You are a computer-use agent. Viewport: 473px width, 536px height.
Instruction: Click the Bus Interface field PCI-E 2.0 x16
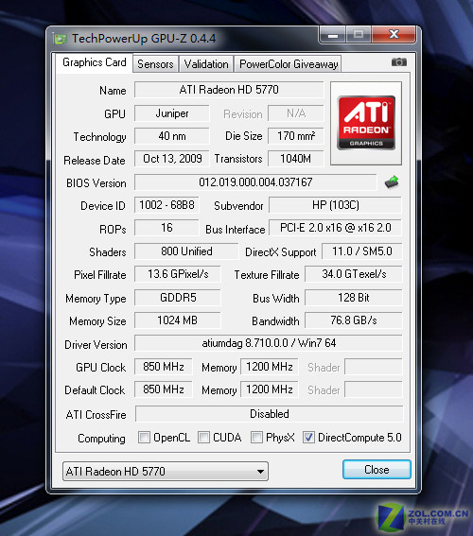pyautogui.click(x=336, y=228)
